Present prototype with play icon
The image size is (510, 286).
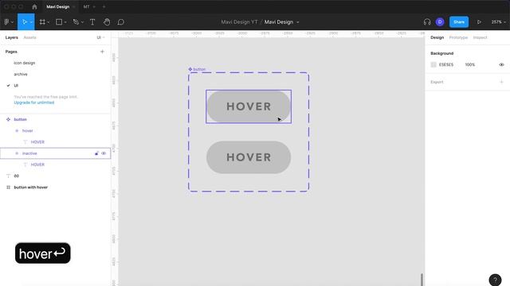(479, 22)
